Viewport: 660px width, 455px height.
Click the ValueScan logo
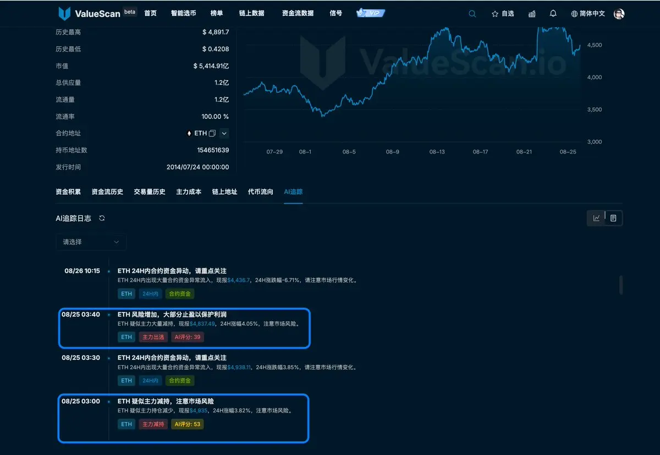pos(89,13)
